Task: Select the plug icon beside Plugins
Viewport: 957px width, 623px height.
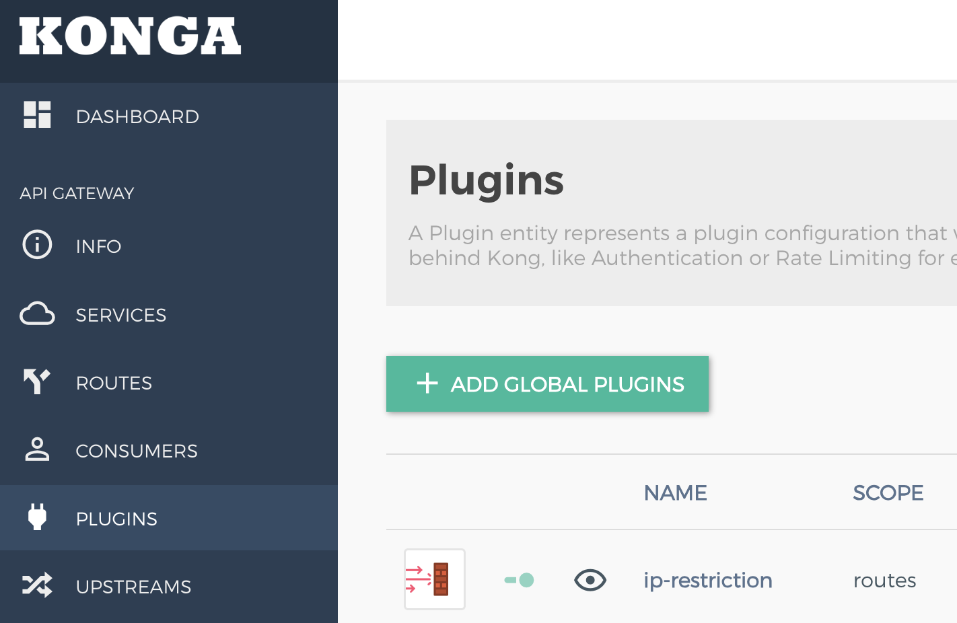Action: (37, 517)
